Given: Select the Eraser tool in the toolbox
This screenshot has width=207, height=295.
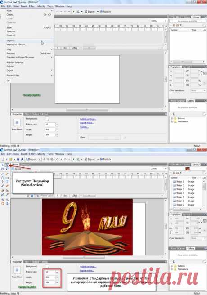Looking at the screenshot, I should point(7,186).
